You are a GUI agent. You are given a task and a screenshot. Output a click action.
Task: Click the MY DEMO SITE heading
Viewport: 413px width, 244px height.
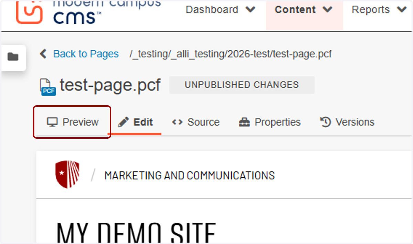click(x=136, y=232)
